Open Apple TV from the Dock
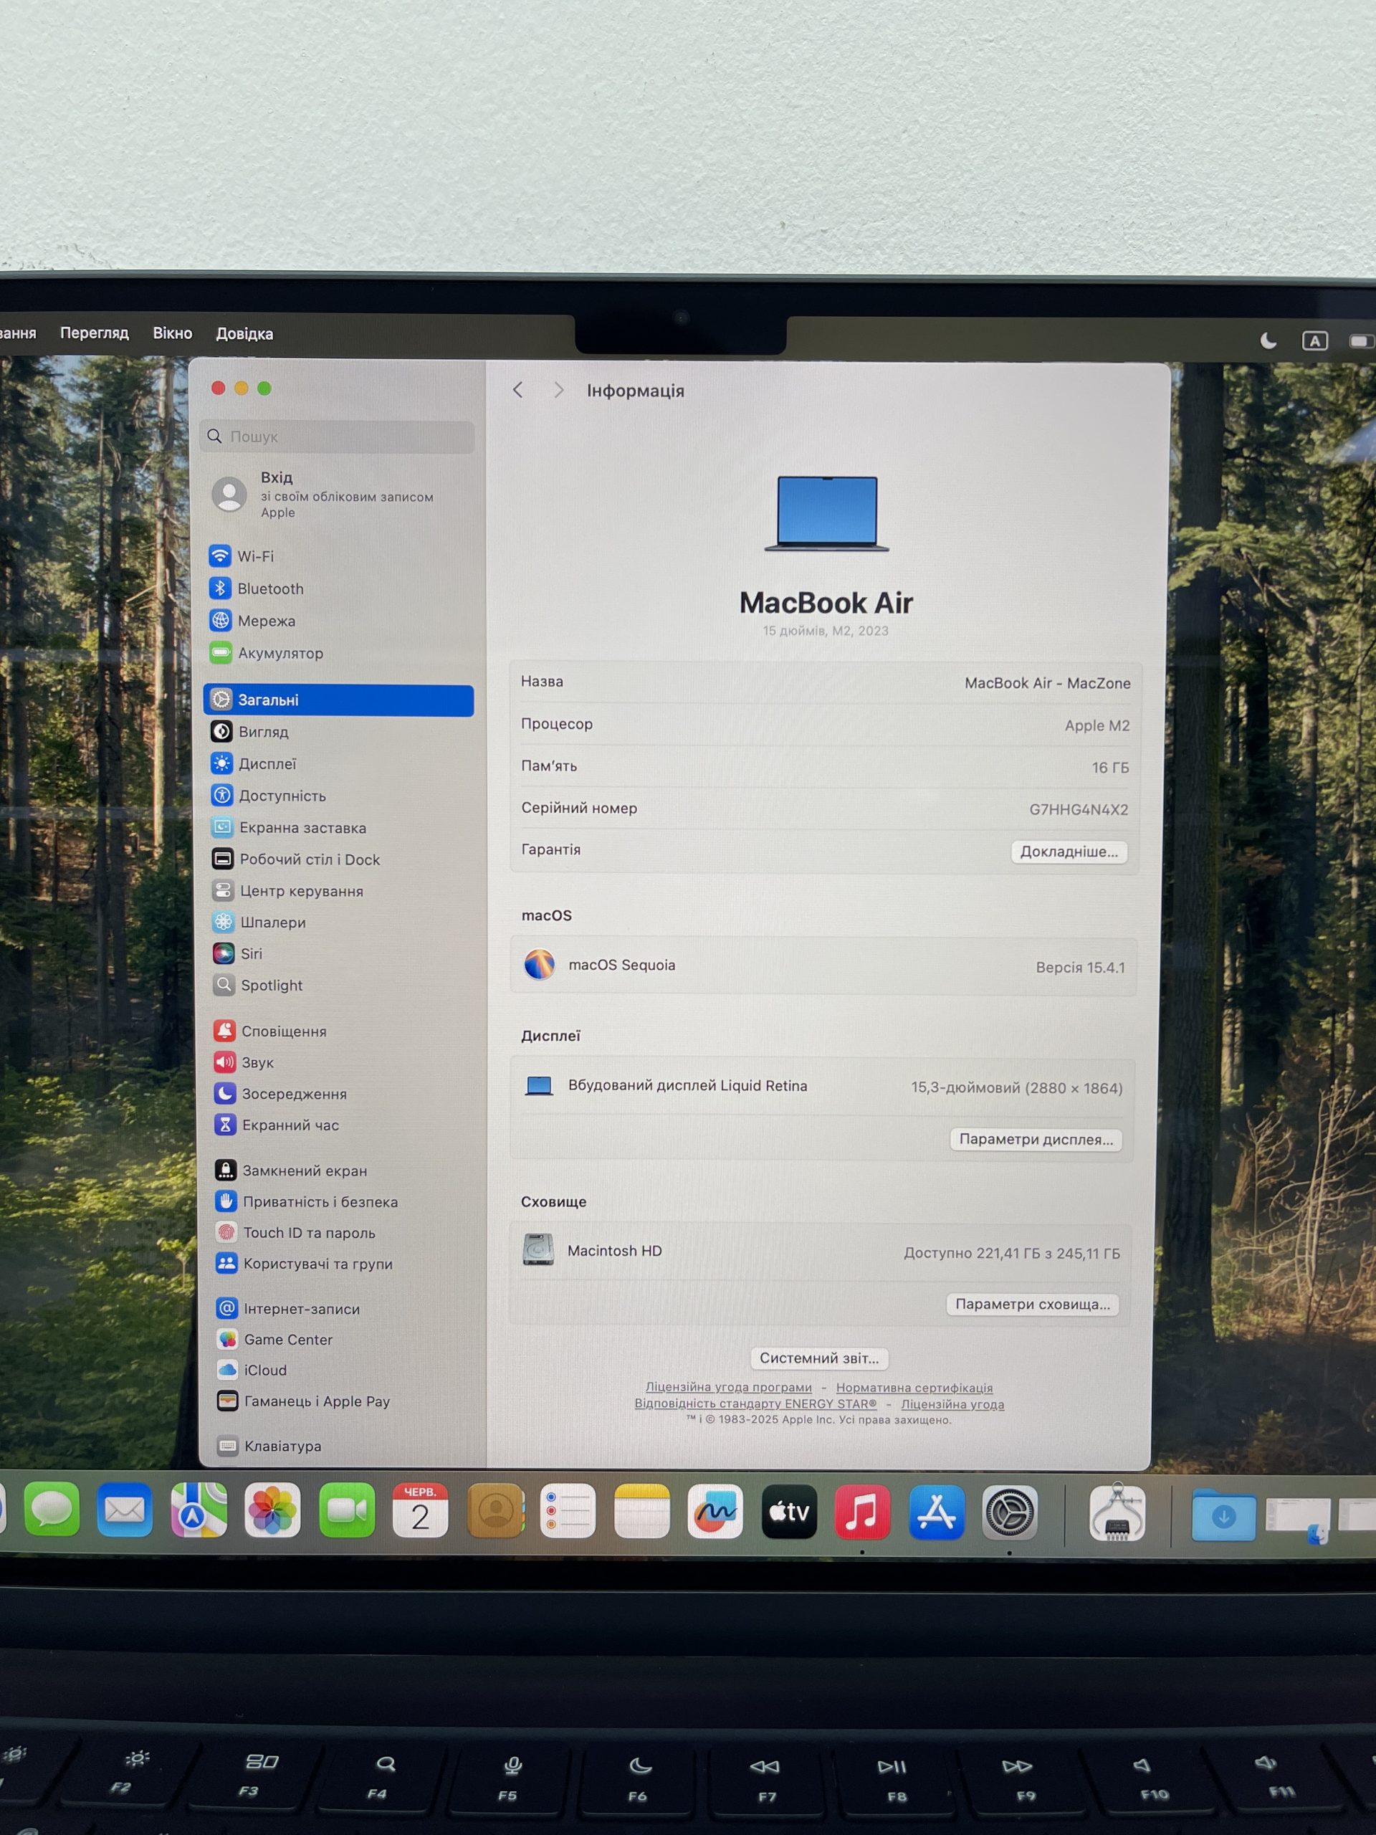This screenshot has width=1376, height=1835. coord(789,1512)
